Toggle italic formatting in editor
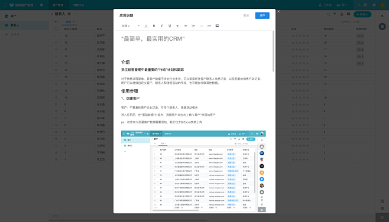The height and width of the screenshot is (222, 389). (162, 26)
